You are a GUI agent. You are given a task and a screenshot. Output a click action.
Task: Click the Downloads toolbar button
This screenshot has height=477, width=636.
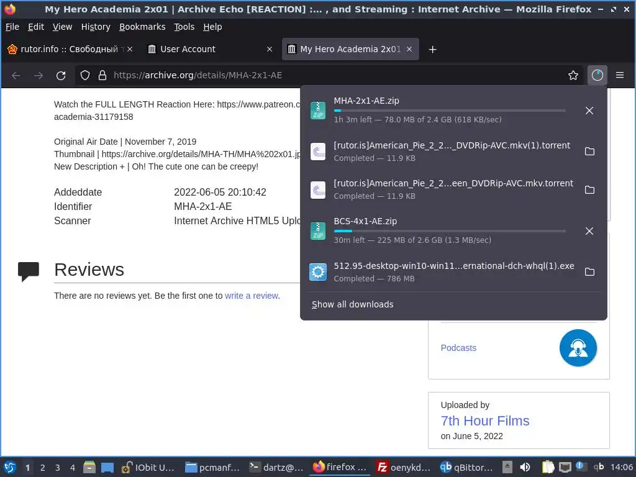(597, 75)
